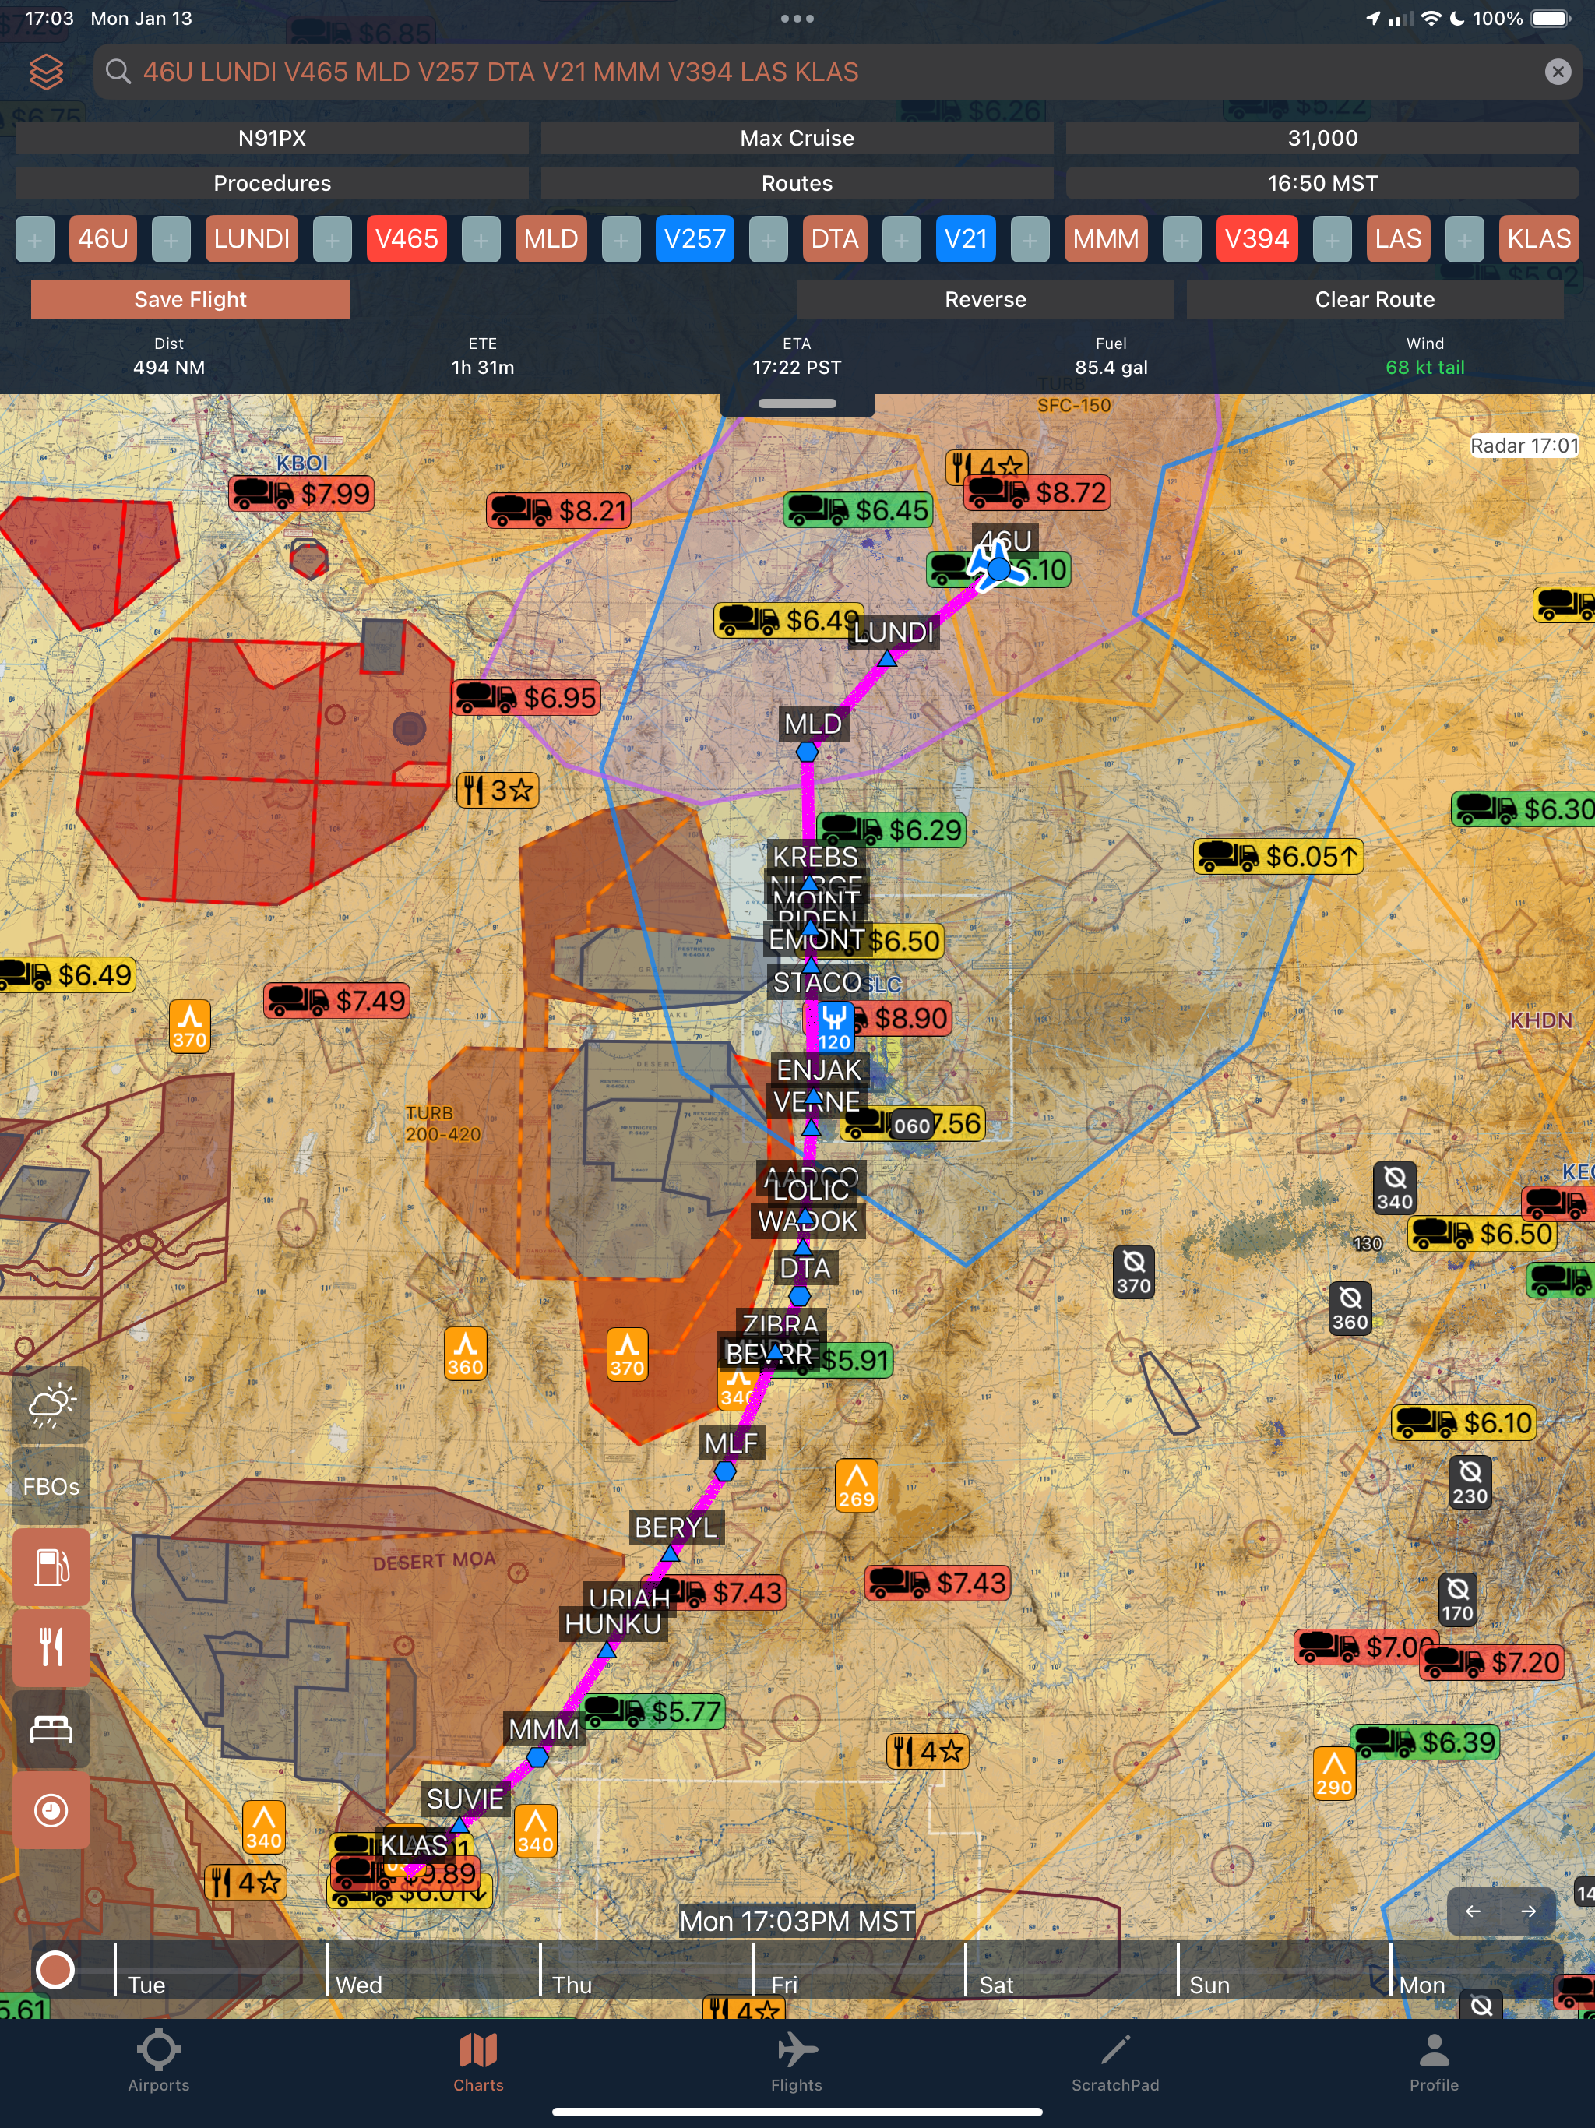Viewport: 1595px width, 2128px height.
Task: Step the timeline backward with left arrow
Action: coord(1473,1911)
